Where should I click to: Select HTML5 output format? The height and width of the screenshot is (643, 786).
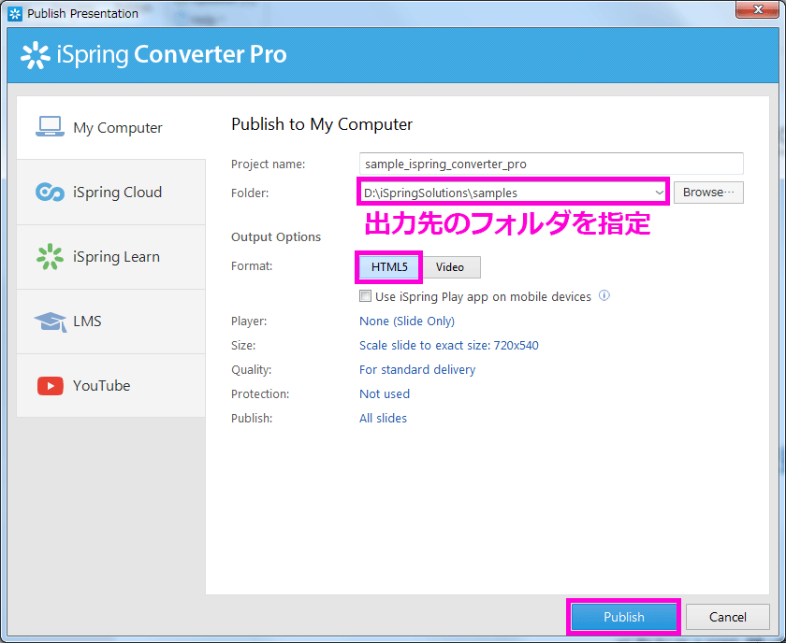pyautogui.click(x=389, y=267)
